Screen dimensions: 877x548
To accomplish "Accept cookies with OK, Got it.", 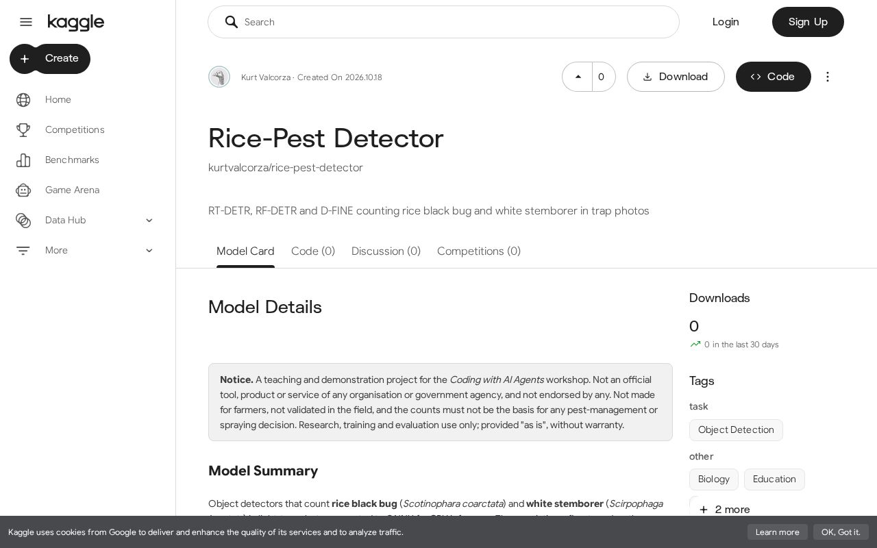I will pyautogui.click(x=841, y=532).
